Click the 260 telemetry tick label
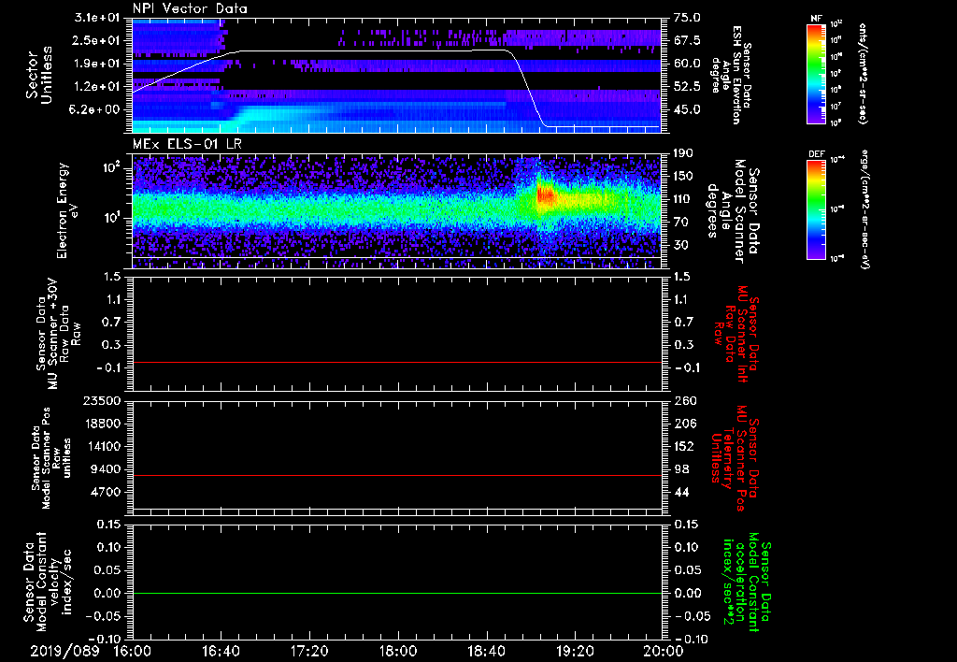Viewport: 957px width, 662px height. [x=684, y=401]
